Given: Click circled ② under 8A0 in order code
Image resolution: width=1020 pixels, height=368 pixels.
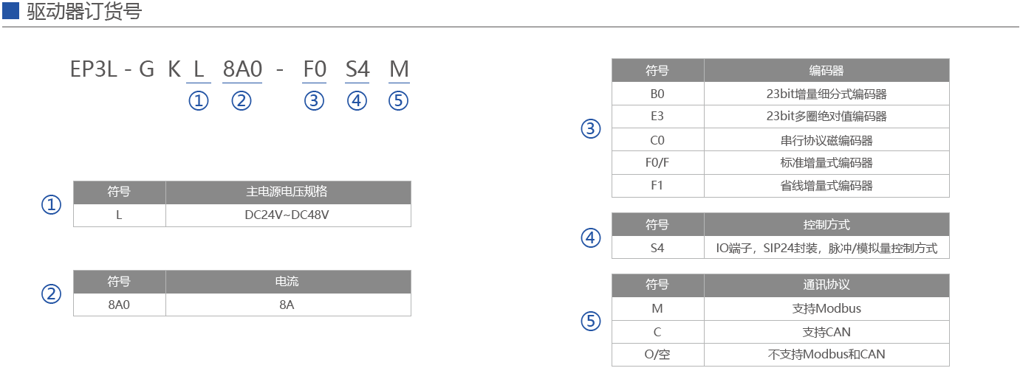Looking at the screenshot, I should click(242, 101).
